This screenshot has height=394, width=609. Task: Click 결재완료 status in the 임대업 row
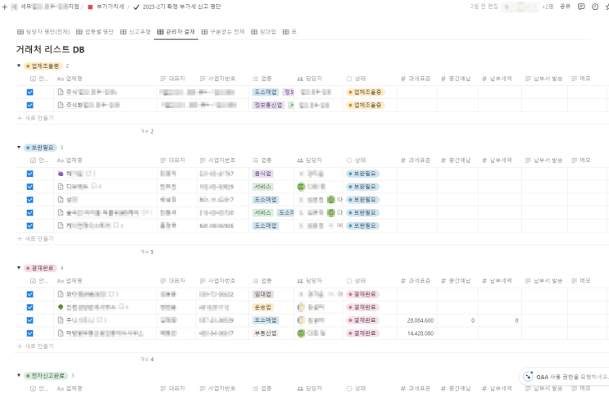coord(363,294)
